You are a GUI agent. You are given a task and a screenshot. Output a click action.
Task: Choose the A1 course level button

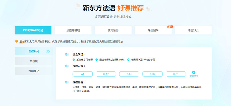coord(83,74)
